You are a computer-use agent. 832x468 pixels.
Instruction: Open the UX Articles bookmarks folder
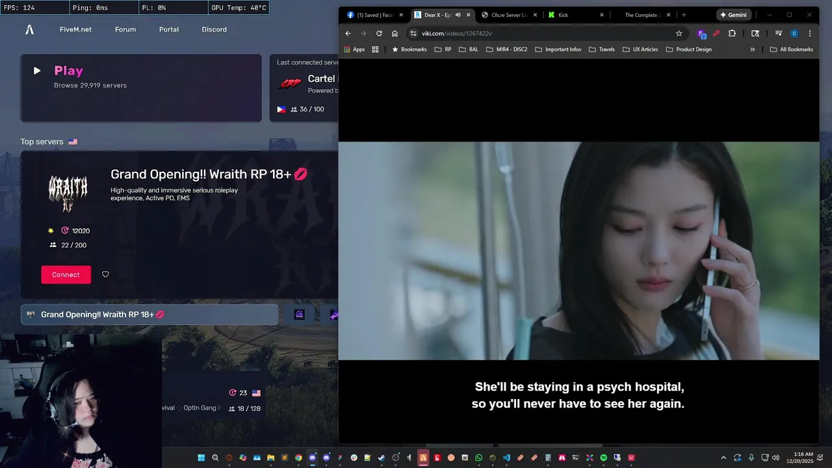tap(640, 49)
